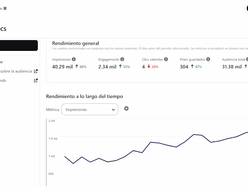
Task: Select the Impresiones 40.29 mil stat
Action: pos(62,67)
